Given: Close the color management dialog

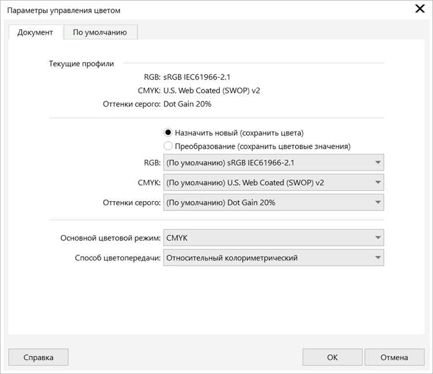Looking at the screenshot, I should point(420,9).
